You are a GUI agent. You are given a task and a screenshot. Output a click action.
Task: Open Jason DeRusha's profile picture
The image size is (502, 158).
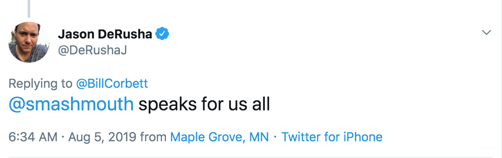tap(28, 42)
